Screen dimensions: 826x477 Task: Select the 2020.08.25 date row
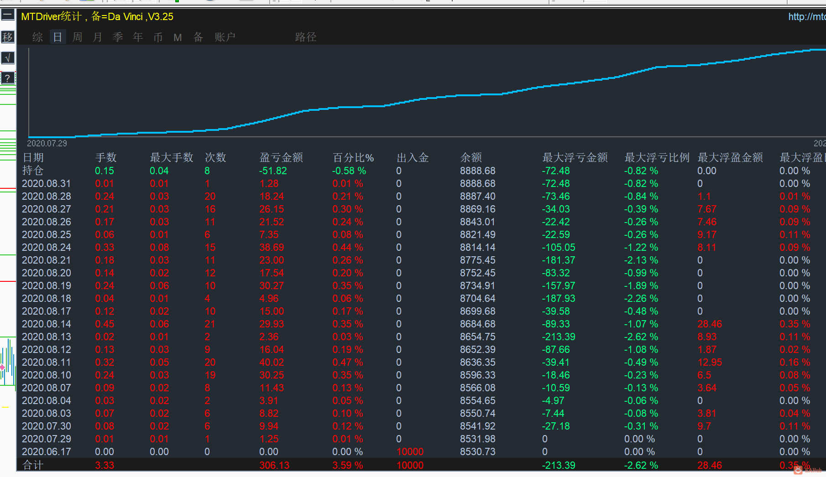[47, 234]
